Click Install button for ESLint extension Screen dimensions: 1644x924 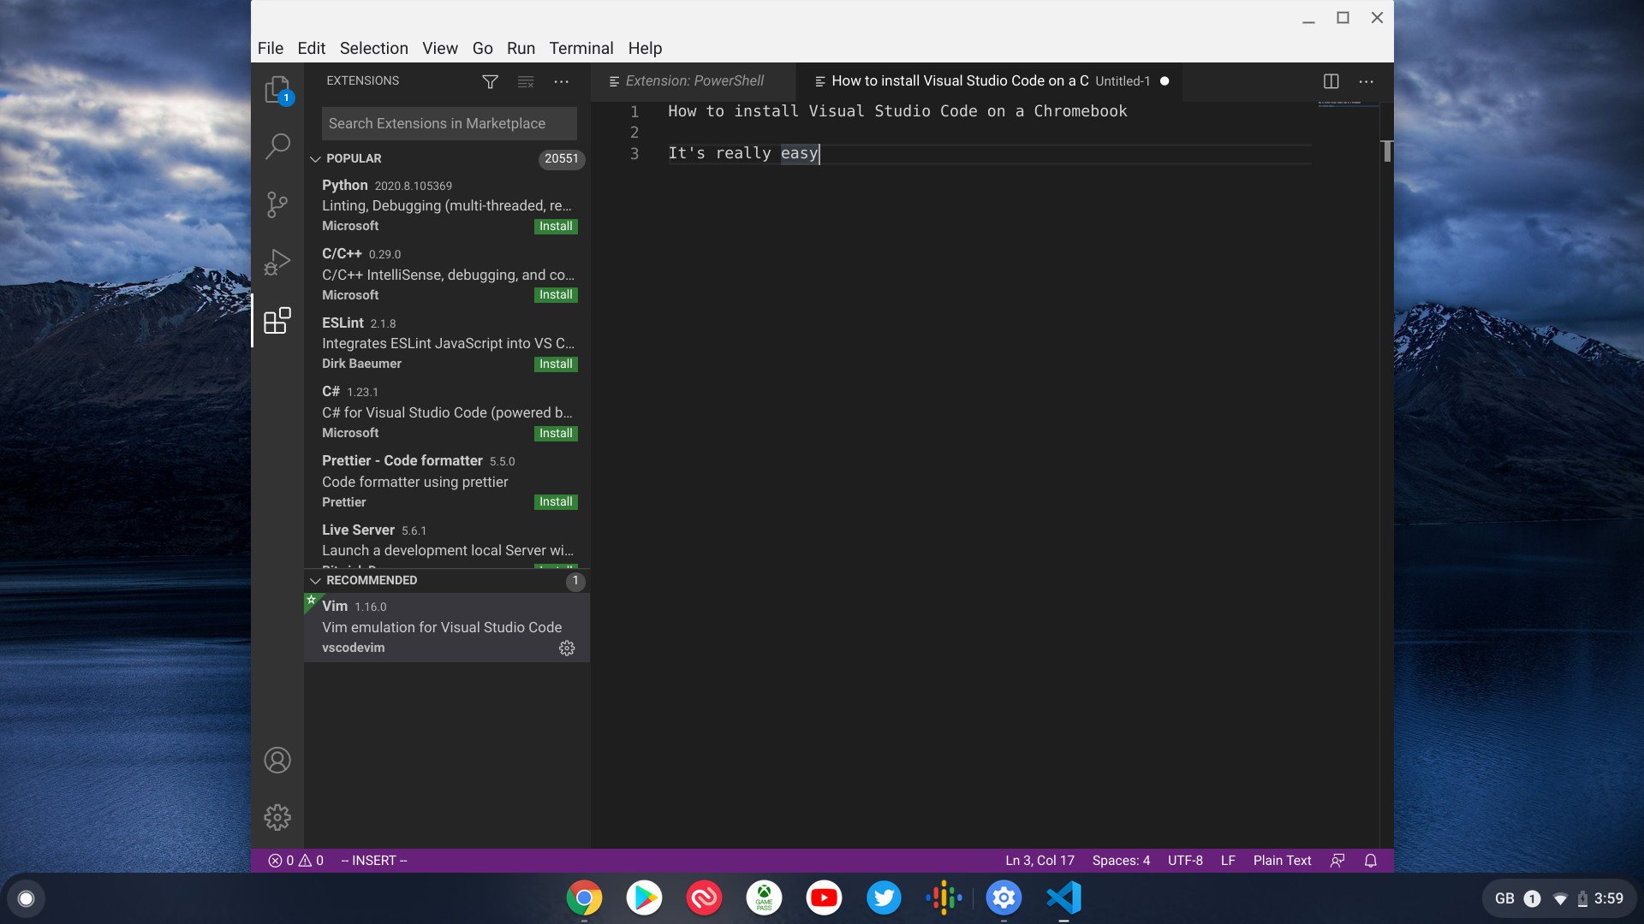[x=556, y=364]
